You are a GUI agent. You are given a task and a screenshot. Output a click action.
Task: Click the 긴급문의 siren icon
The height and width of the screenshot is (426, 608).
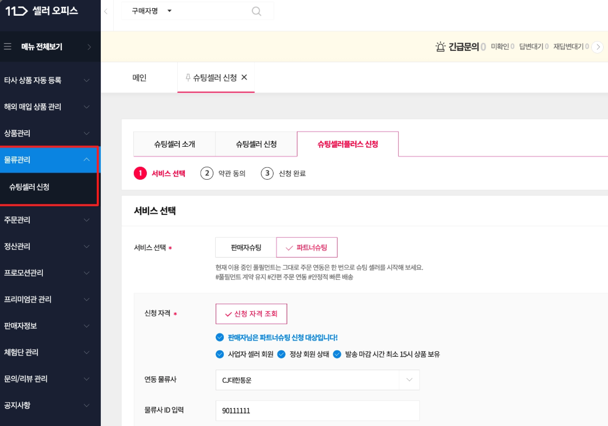pyautogui.click(x=441, y=47)
